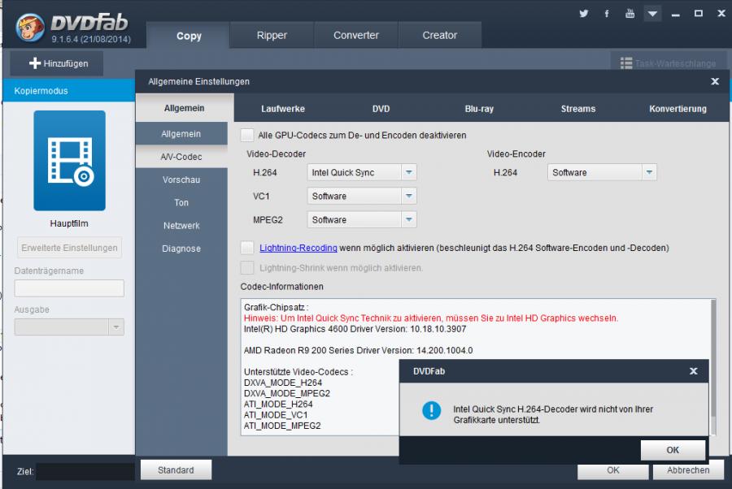This screenshot has height=489, width=732.
Task: Click the Datenträgername input field
Action: pos(69,288)
